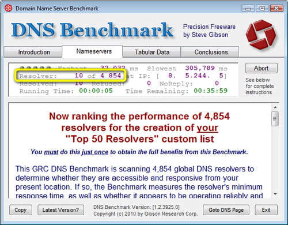Click the title bar app icon

point(9,8)
